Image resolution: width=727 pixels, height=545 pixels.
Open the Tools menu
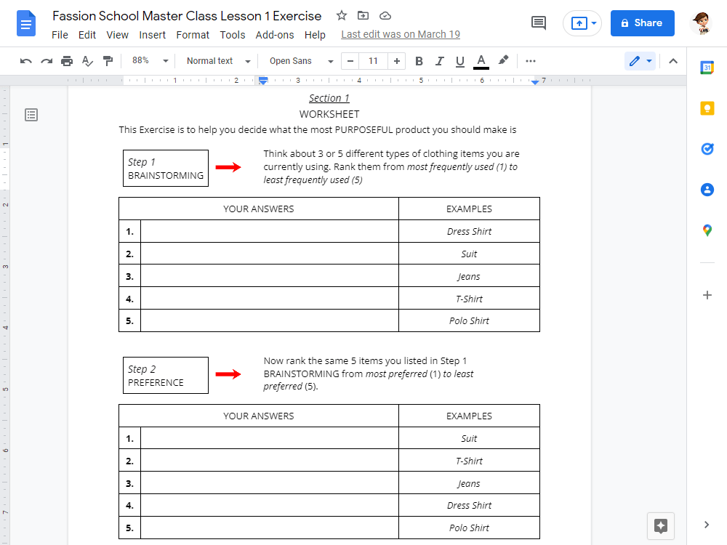pos(233,35)
